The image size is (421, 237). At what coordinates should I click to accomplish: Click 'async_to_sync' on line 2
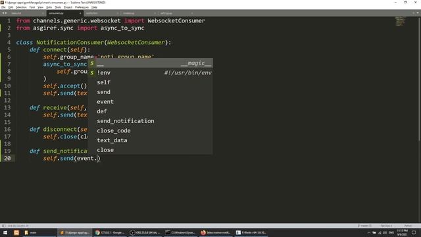pos(122,28)
